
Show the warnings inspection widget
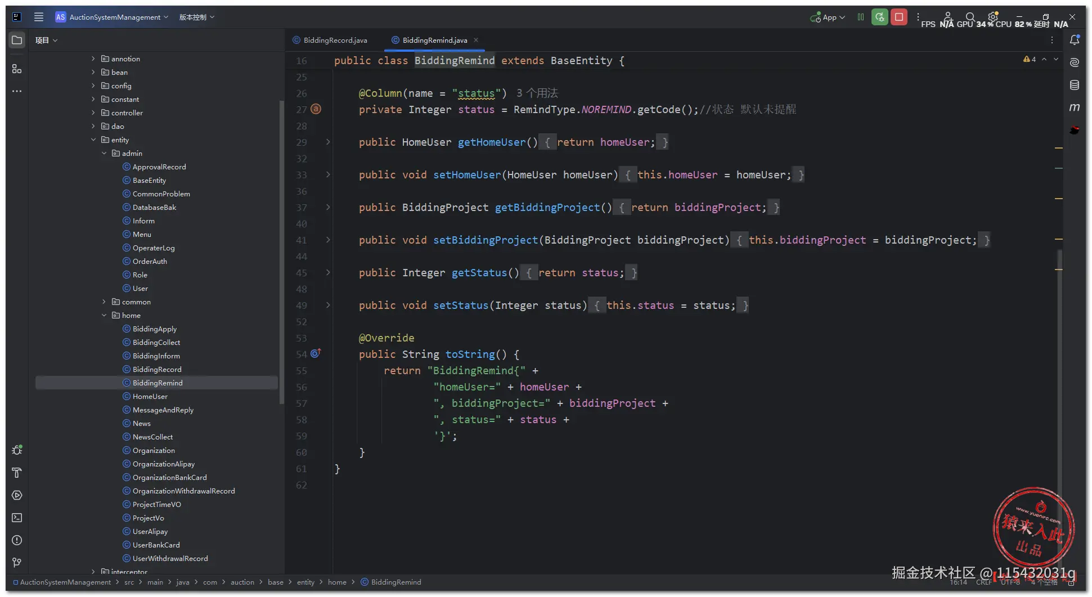tap(1030, 59)
